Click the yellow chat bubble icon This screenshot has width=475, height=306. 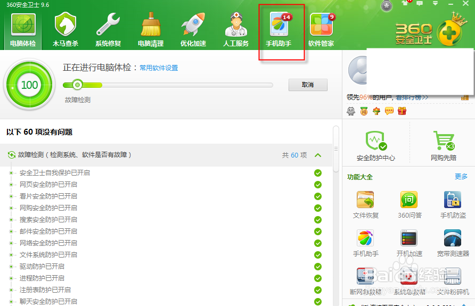click(x=389, y=111)
